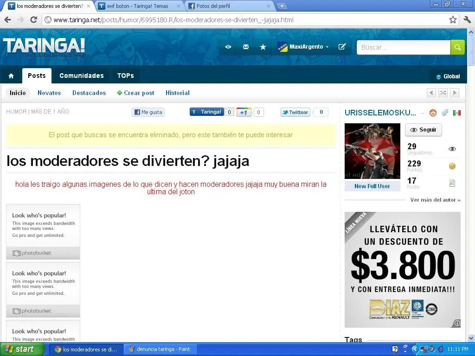Click the random post shuffle icon
Screen dimensions: 475x356
click(x=443, y=93)
